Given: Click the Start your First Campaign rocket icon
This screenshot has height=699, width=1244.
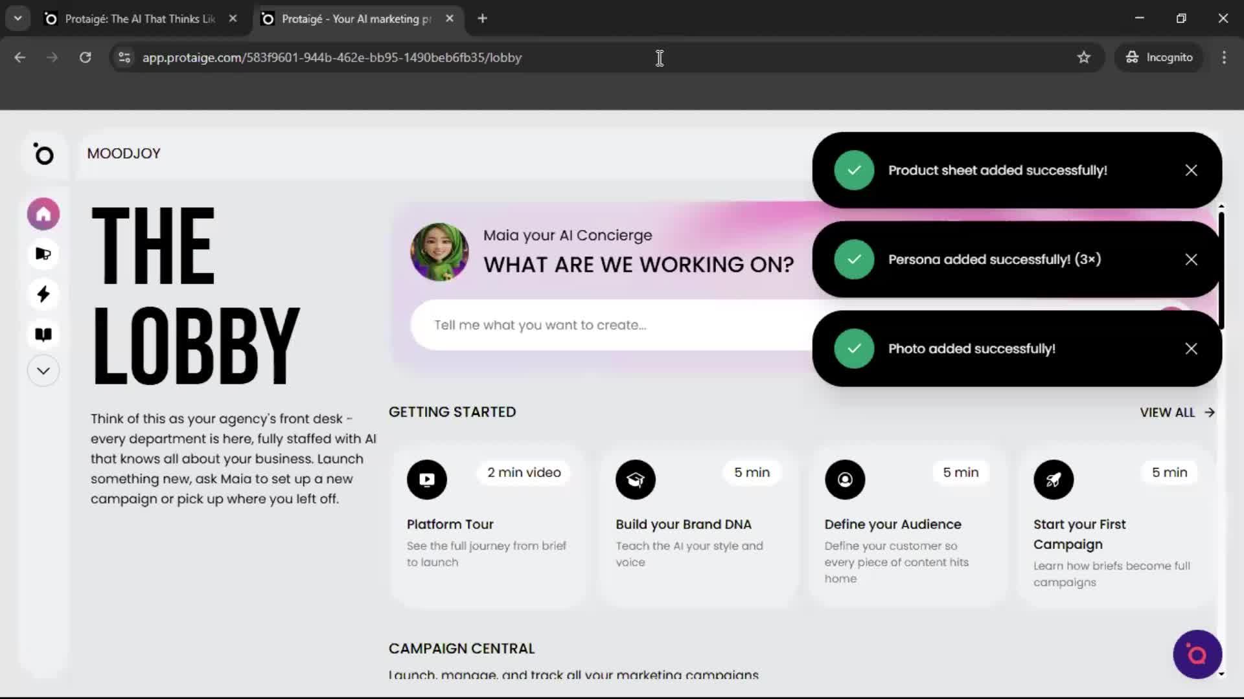Looking at the screenshot, I should pyautogui.click(x=1053, y=480).
